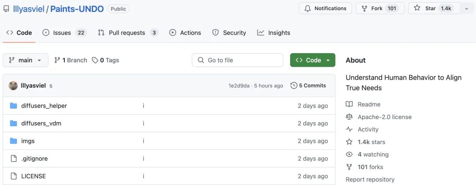Viewport: 476px width, 185px height.
Task: Click the lllyasviel avatar in commit row
Action: tap(13, 86)
